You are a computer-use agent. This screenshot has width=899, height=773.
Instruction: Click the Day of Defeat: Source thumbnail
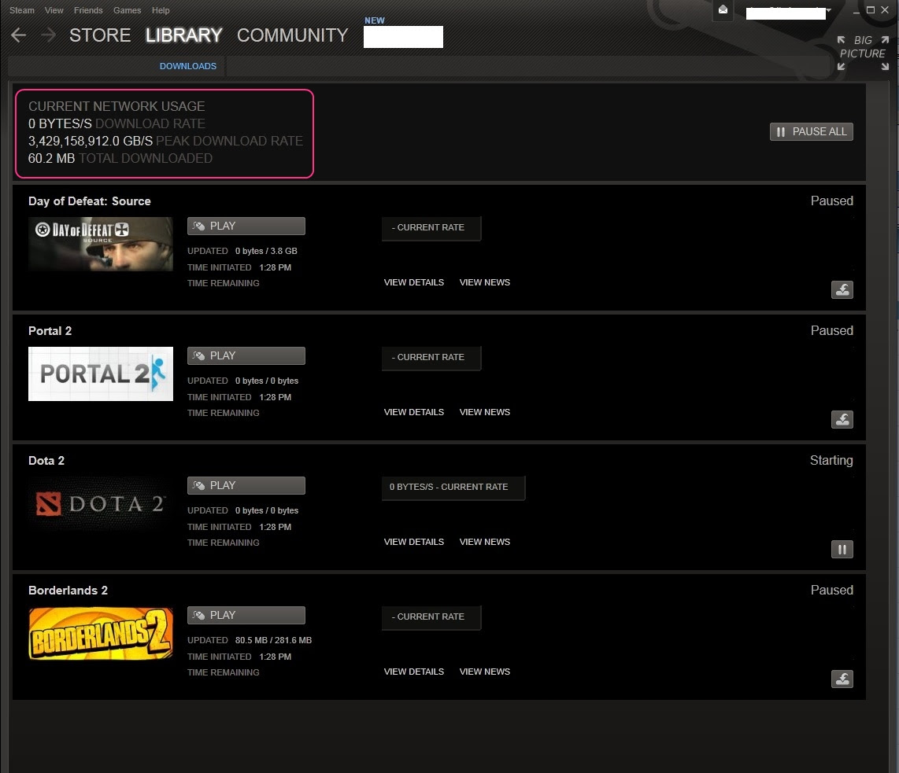pyautogui.click(x=100, y=244)
